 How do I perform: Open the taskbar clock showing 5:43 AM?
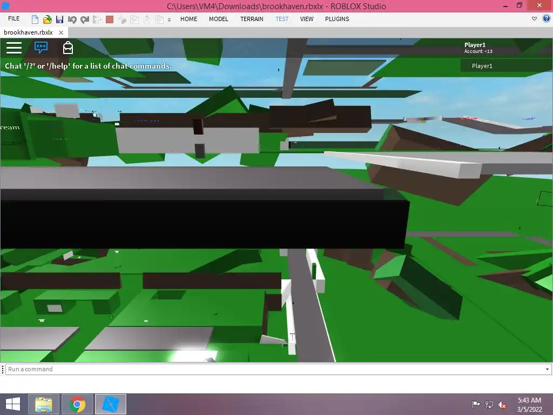pos(529,405)
